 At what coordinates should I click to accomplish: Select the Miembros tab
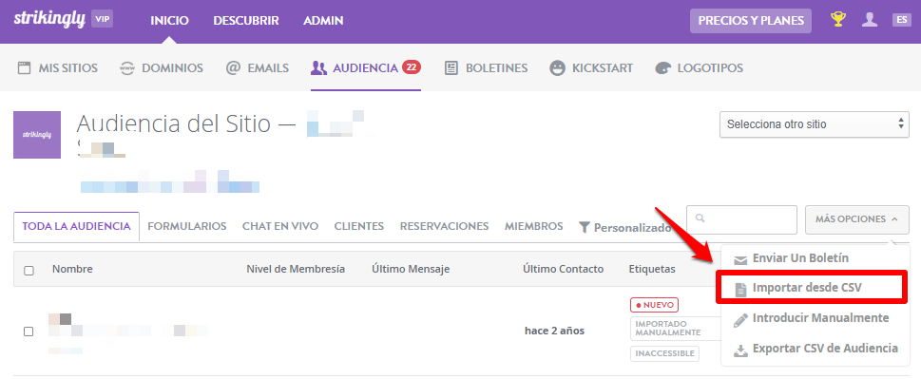click(533, 226)
